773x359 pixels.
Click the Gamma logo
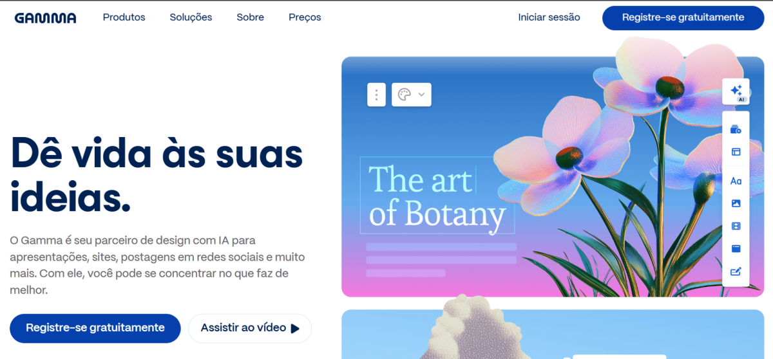point(45,17)
